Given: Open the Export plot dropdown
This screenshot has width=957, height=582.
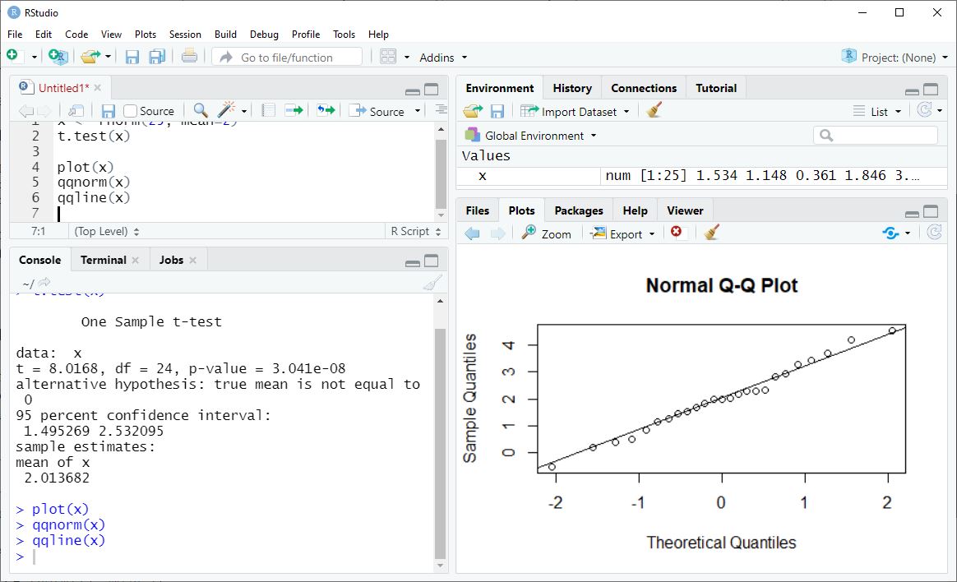Looking at the screenshot, I should tap(624, 233).
